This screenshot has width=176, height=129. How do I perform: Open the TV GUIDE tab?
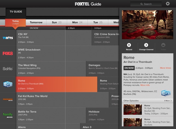click(16, 12)
